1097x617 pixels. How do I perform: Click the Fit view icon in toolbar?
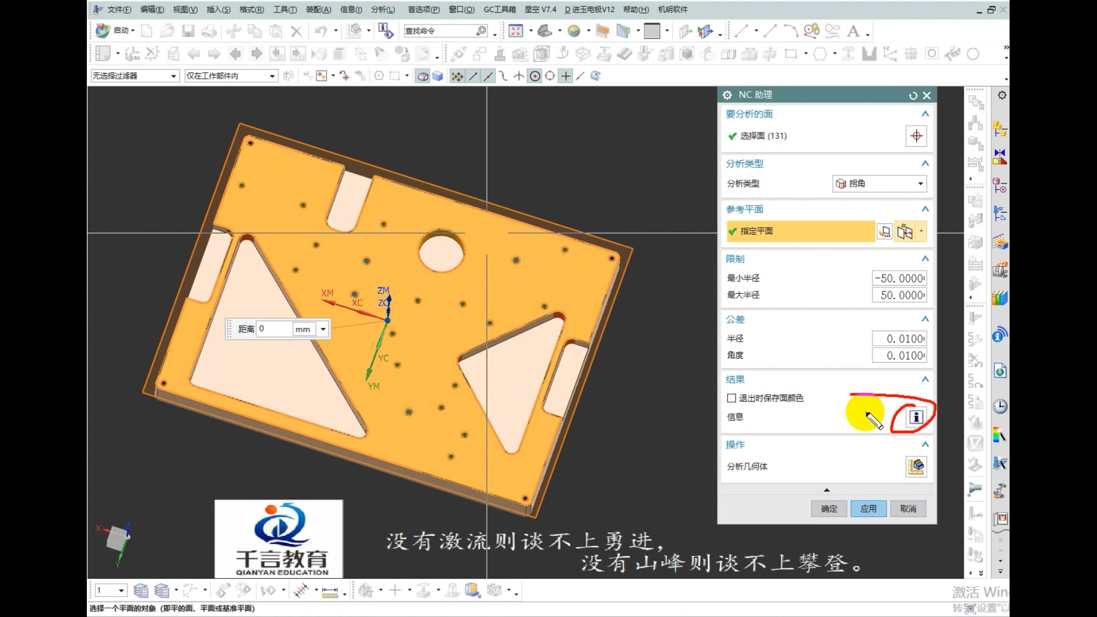(515, 31)
